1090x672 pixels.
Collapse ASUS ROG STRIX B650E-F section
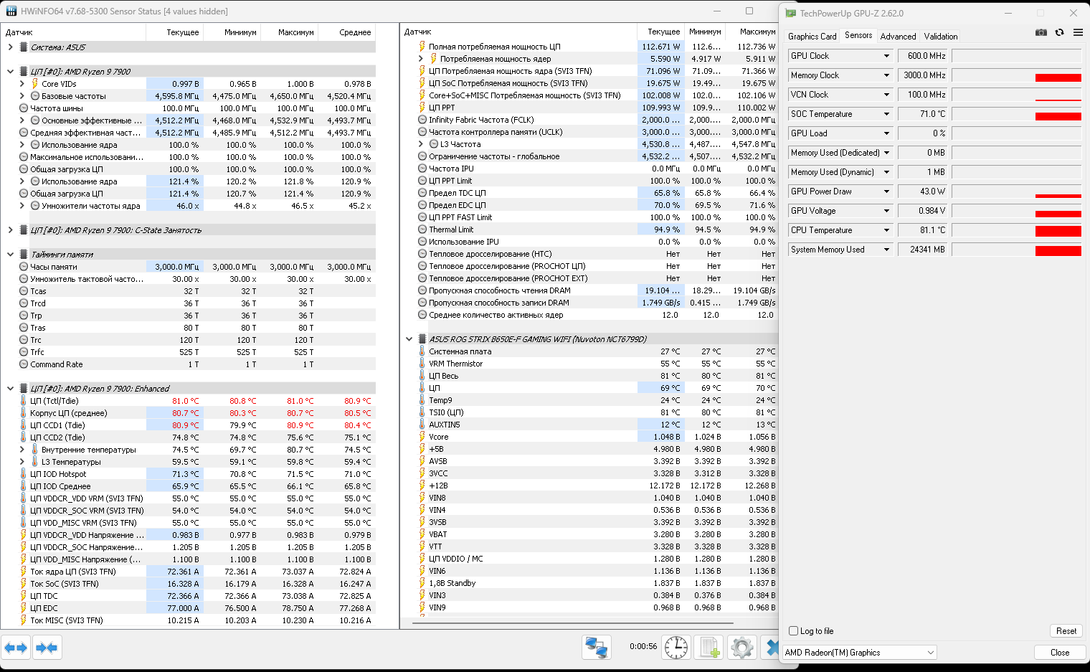409,339
